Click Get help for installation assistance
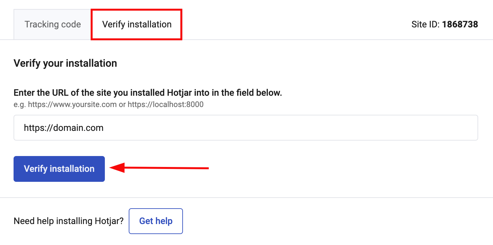Image resolution: width=493 pixels, height=245 pixels. tap(156, 221)
